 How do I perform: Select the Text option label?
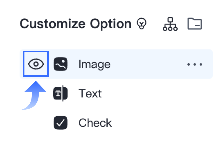pyautogui.click(x=90, y=93)
